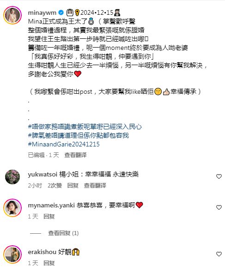
Task: Open the minaywm username link
Action: [x=42, y=13]
